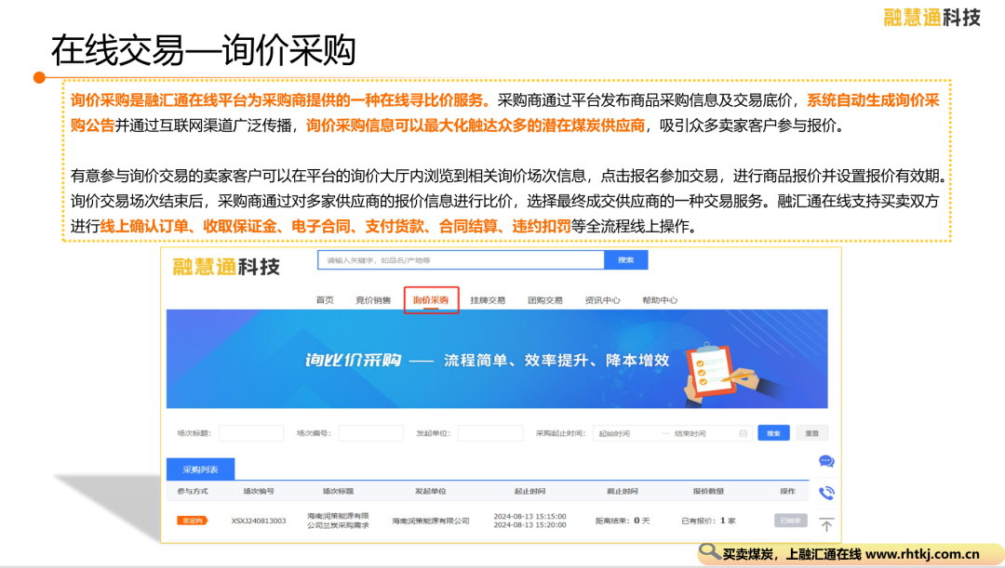Click the magnifier icon in footer banner
Image resolution: width=1005 pixels, height=568 pixels.
[709, 552]
